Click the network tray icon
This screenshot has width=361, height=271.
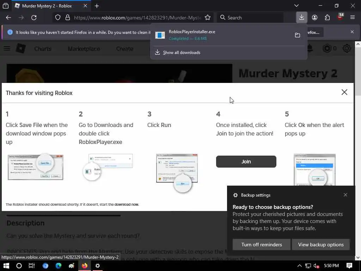[308, 266]
